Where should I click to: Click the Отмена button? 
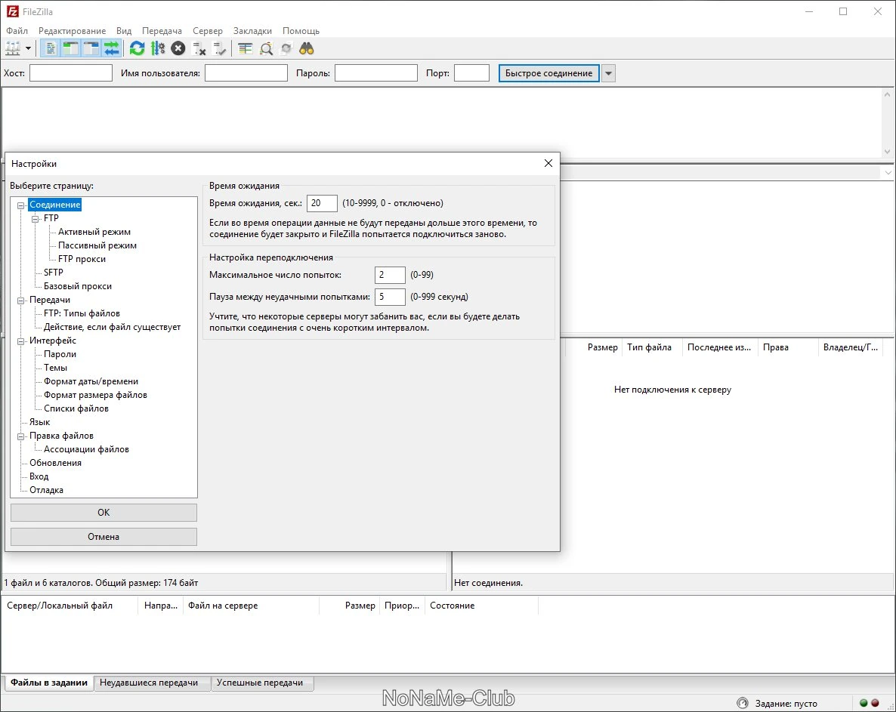coord(104,537)
